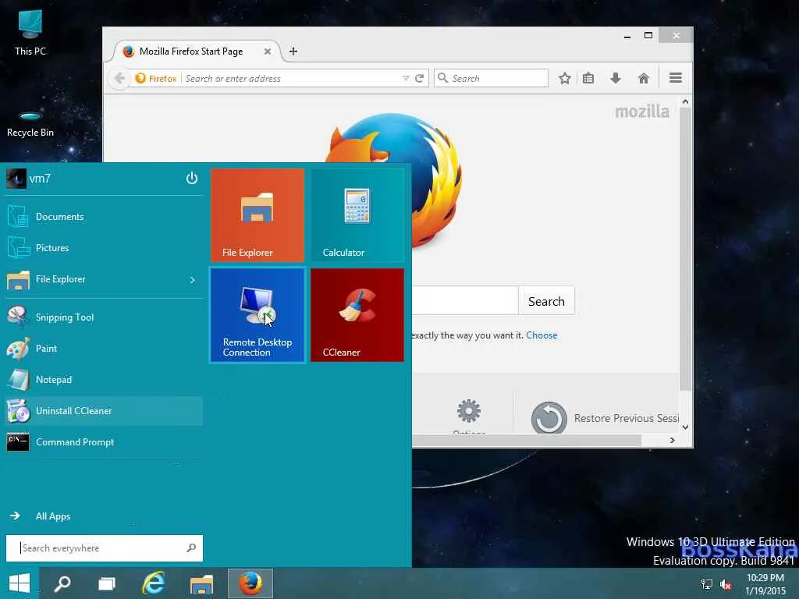The width and height of the screenshot is (799, 599).
Task: Open taskbar Search magnifier
Action: pyautogui.click(x=62, y=583)
